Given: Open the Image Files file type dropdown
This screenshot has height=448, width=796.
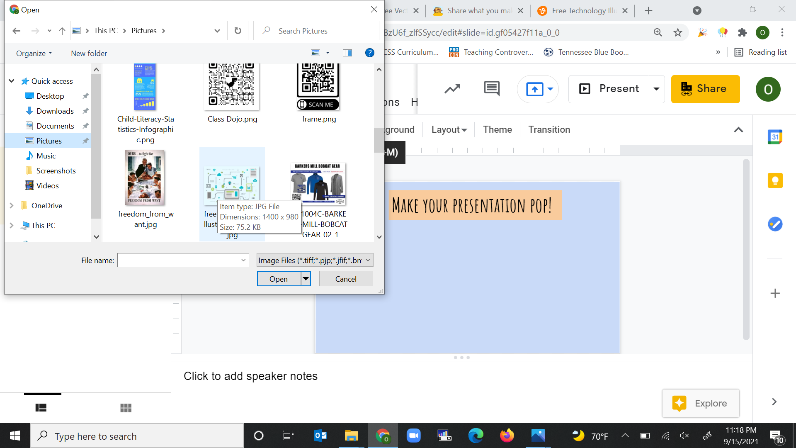Looking at the screenshot, I should pos(367,260).
